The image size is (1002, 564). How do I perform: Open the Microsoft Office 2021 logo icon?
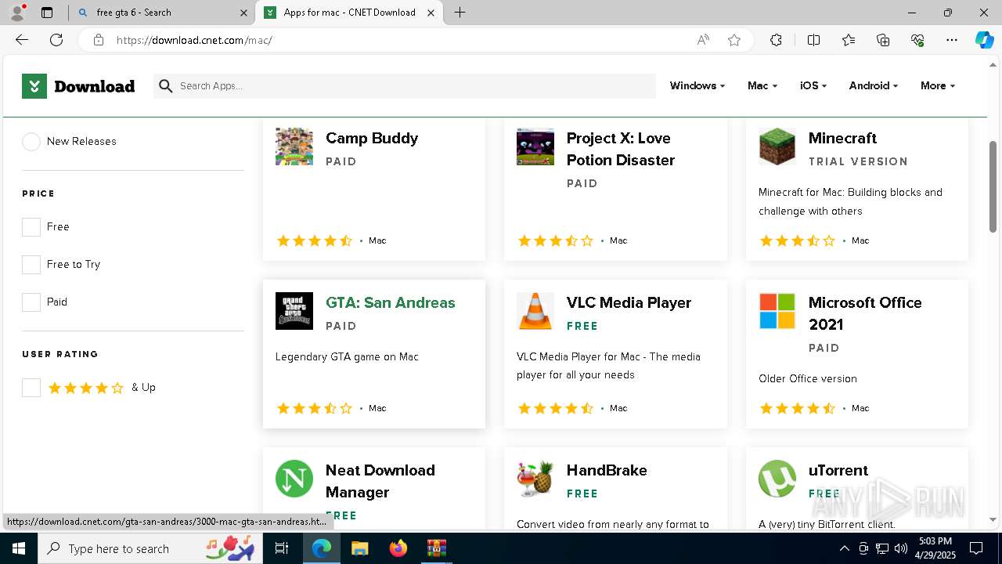777,311
